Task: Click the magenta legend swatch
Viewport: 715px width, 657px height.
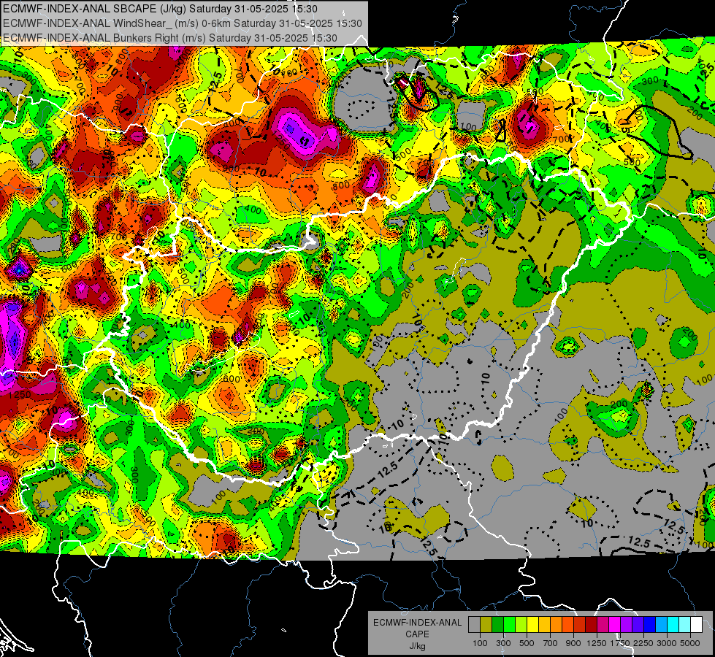Action: 615,625
